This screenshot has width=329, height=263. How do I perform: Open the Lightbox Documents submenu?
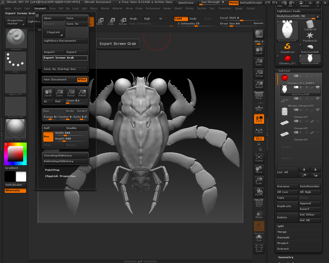point(65,41)
